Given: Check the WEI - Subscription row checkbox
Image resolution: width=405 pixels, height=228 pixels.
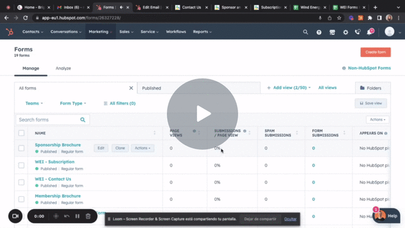Looking at the screenshot, I should (21, 165).
